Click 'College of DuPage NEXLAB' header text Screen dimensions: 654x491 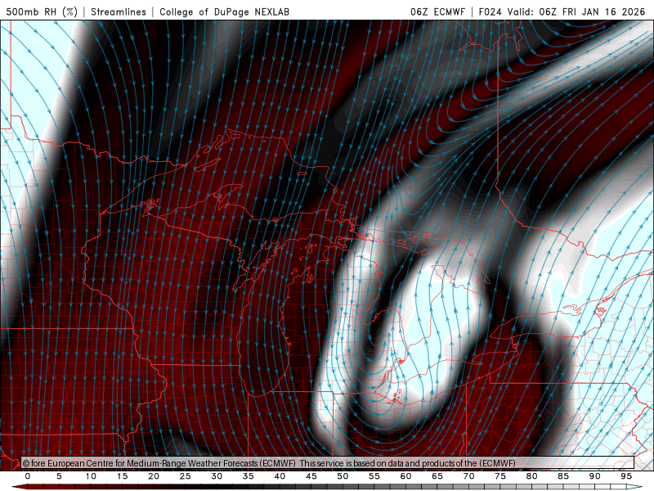[224, 11]
